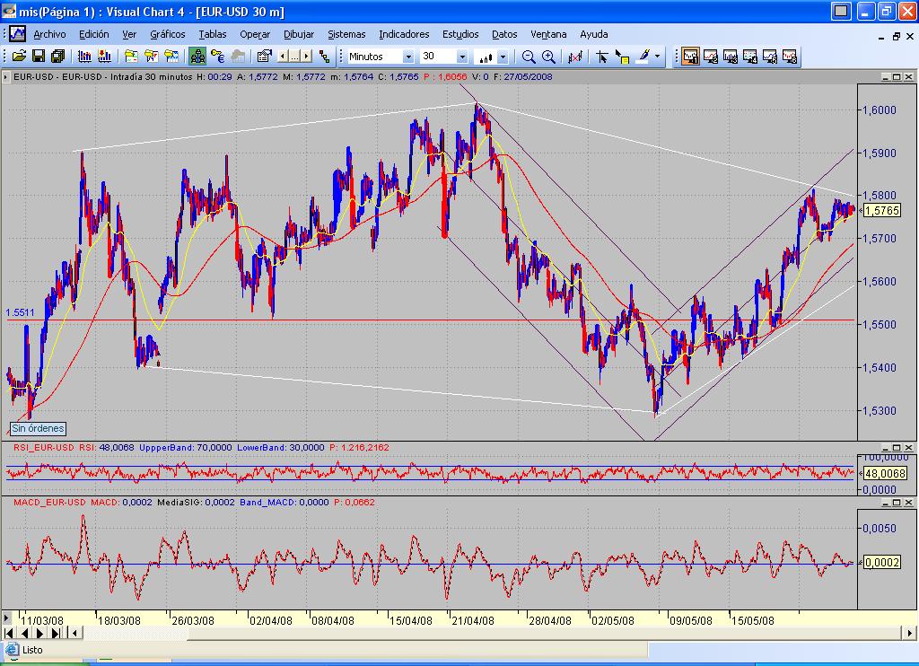Screen dimensions: 919x666
Task: Toggle the highlighted network connection button
Action: coord(197,57)
